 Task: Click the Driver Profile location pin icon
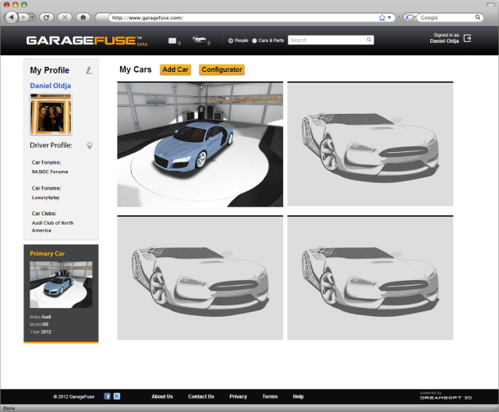90,145
